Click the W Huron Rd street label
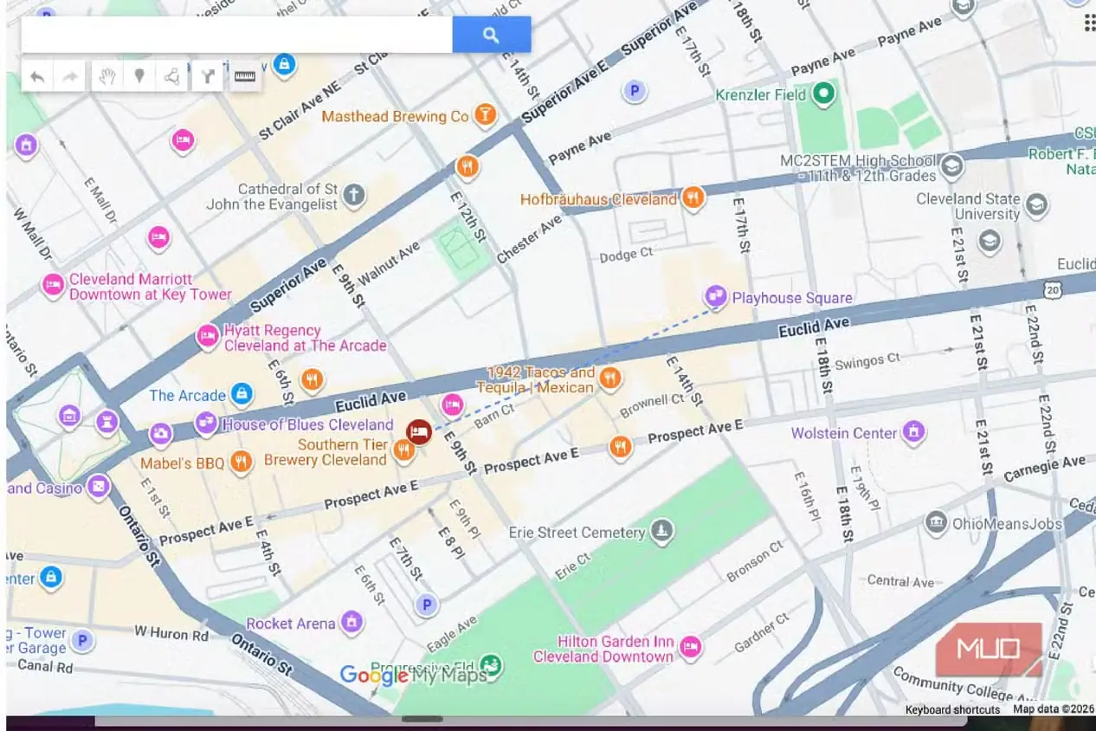This screenshot has width=1096, height=731. pos(171,634)
